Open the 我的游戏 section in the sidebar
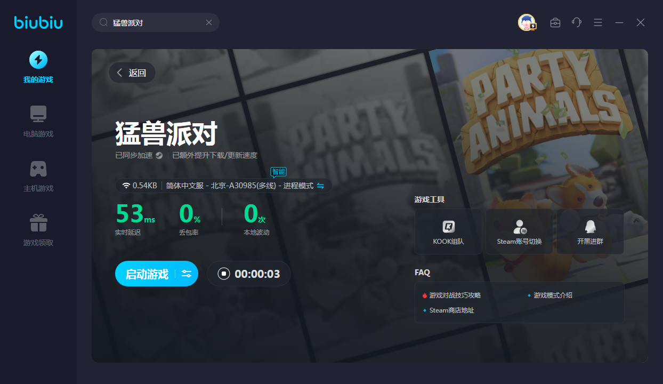This screenshot has height=384, width=663. 38,67
